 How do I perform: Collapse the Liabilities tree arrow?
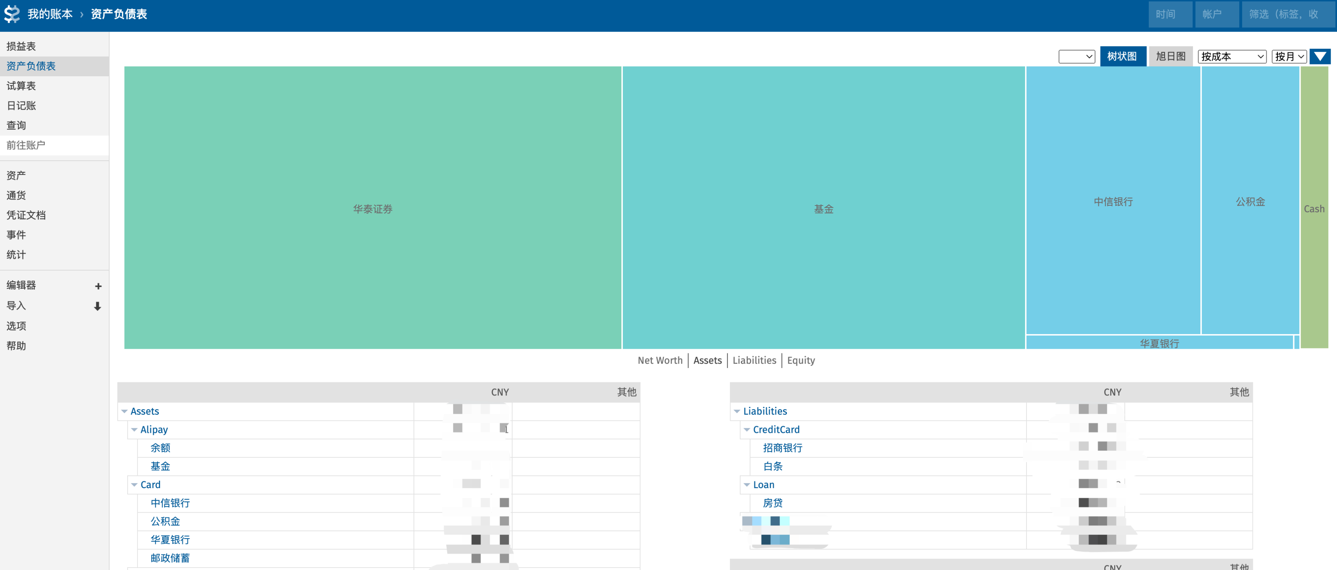(737, 411)
